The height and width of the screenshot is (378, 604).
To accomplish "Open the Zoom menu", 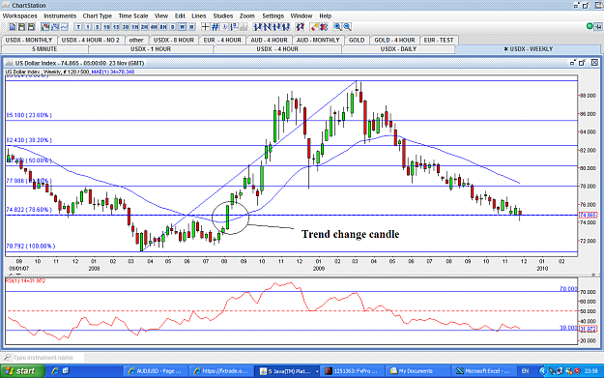I will (247, 15).
